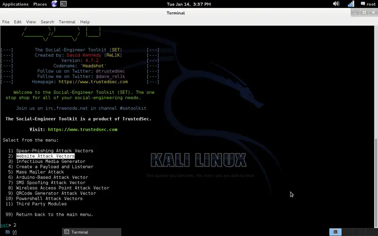
Task: Click the Infectious Media Generator line
Action: (x=51, y=161)
